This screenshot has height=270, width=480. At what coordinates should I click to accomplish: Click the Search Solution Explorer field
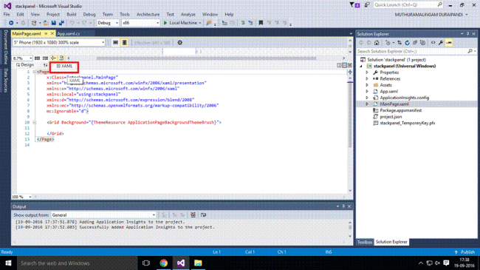pyautogui.click(x=414, y=51)
